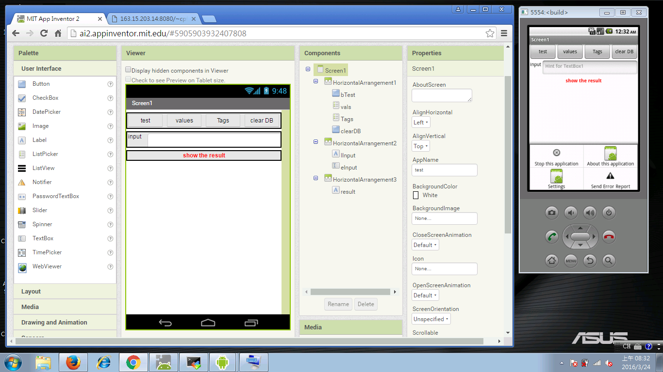
Task: Open Firefox from the taskbar
Action: click(x=73, y=362)
